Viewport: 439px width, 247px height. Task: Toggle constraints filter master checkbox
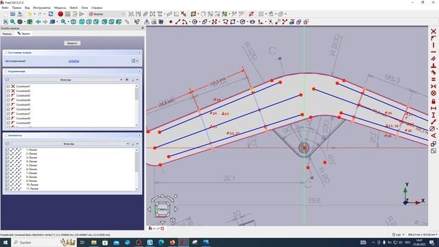[x=8, y=80]
